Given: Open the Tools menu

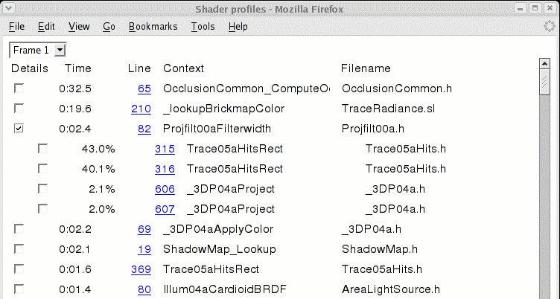Looking at the screenshot, I should point(203,26).
